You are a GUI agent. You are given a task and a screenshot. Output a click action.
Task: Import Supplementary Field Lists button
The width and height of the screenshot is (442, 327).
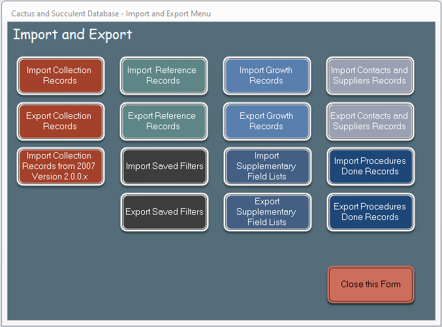[268, 166]
